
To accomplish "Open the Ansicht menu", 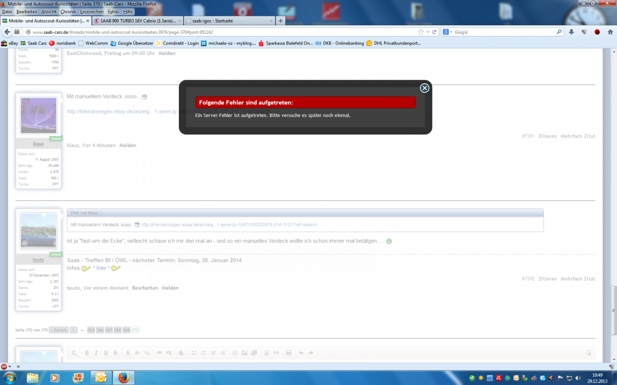I will pyautogui.click(x=49, y=11).
